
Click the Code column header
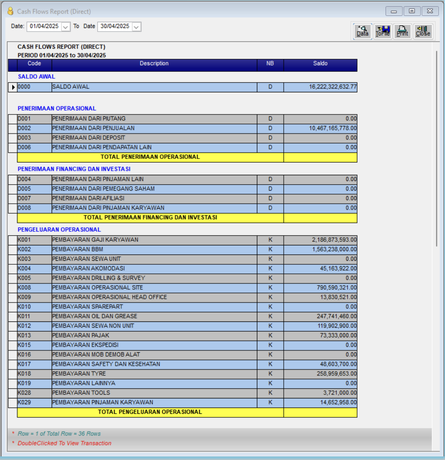(x=34, y=64)
